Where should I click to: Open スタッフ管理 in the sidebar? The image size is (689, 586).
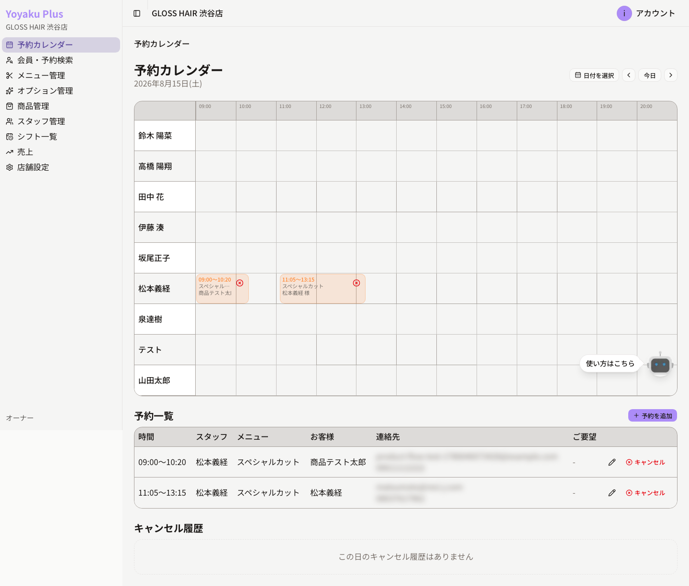click(61, 121)
